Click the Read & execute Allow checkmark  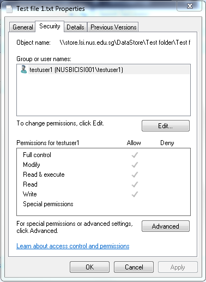point(135,175)
